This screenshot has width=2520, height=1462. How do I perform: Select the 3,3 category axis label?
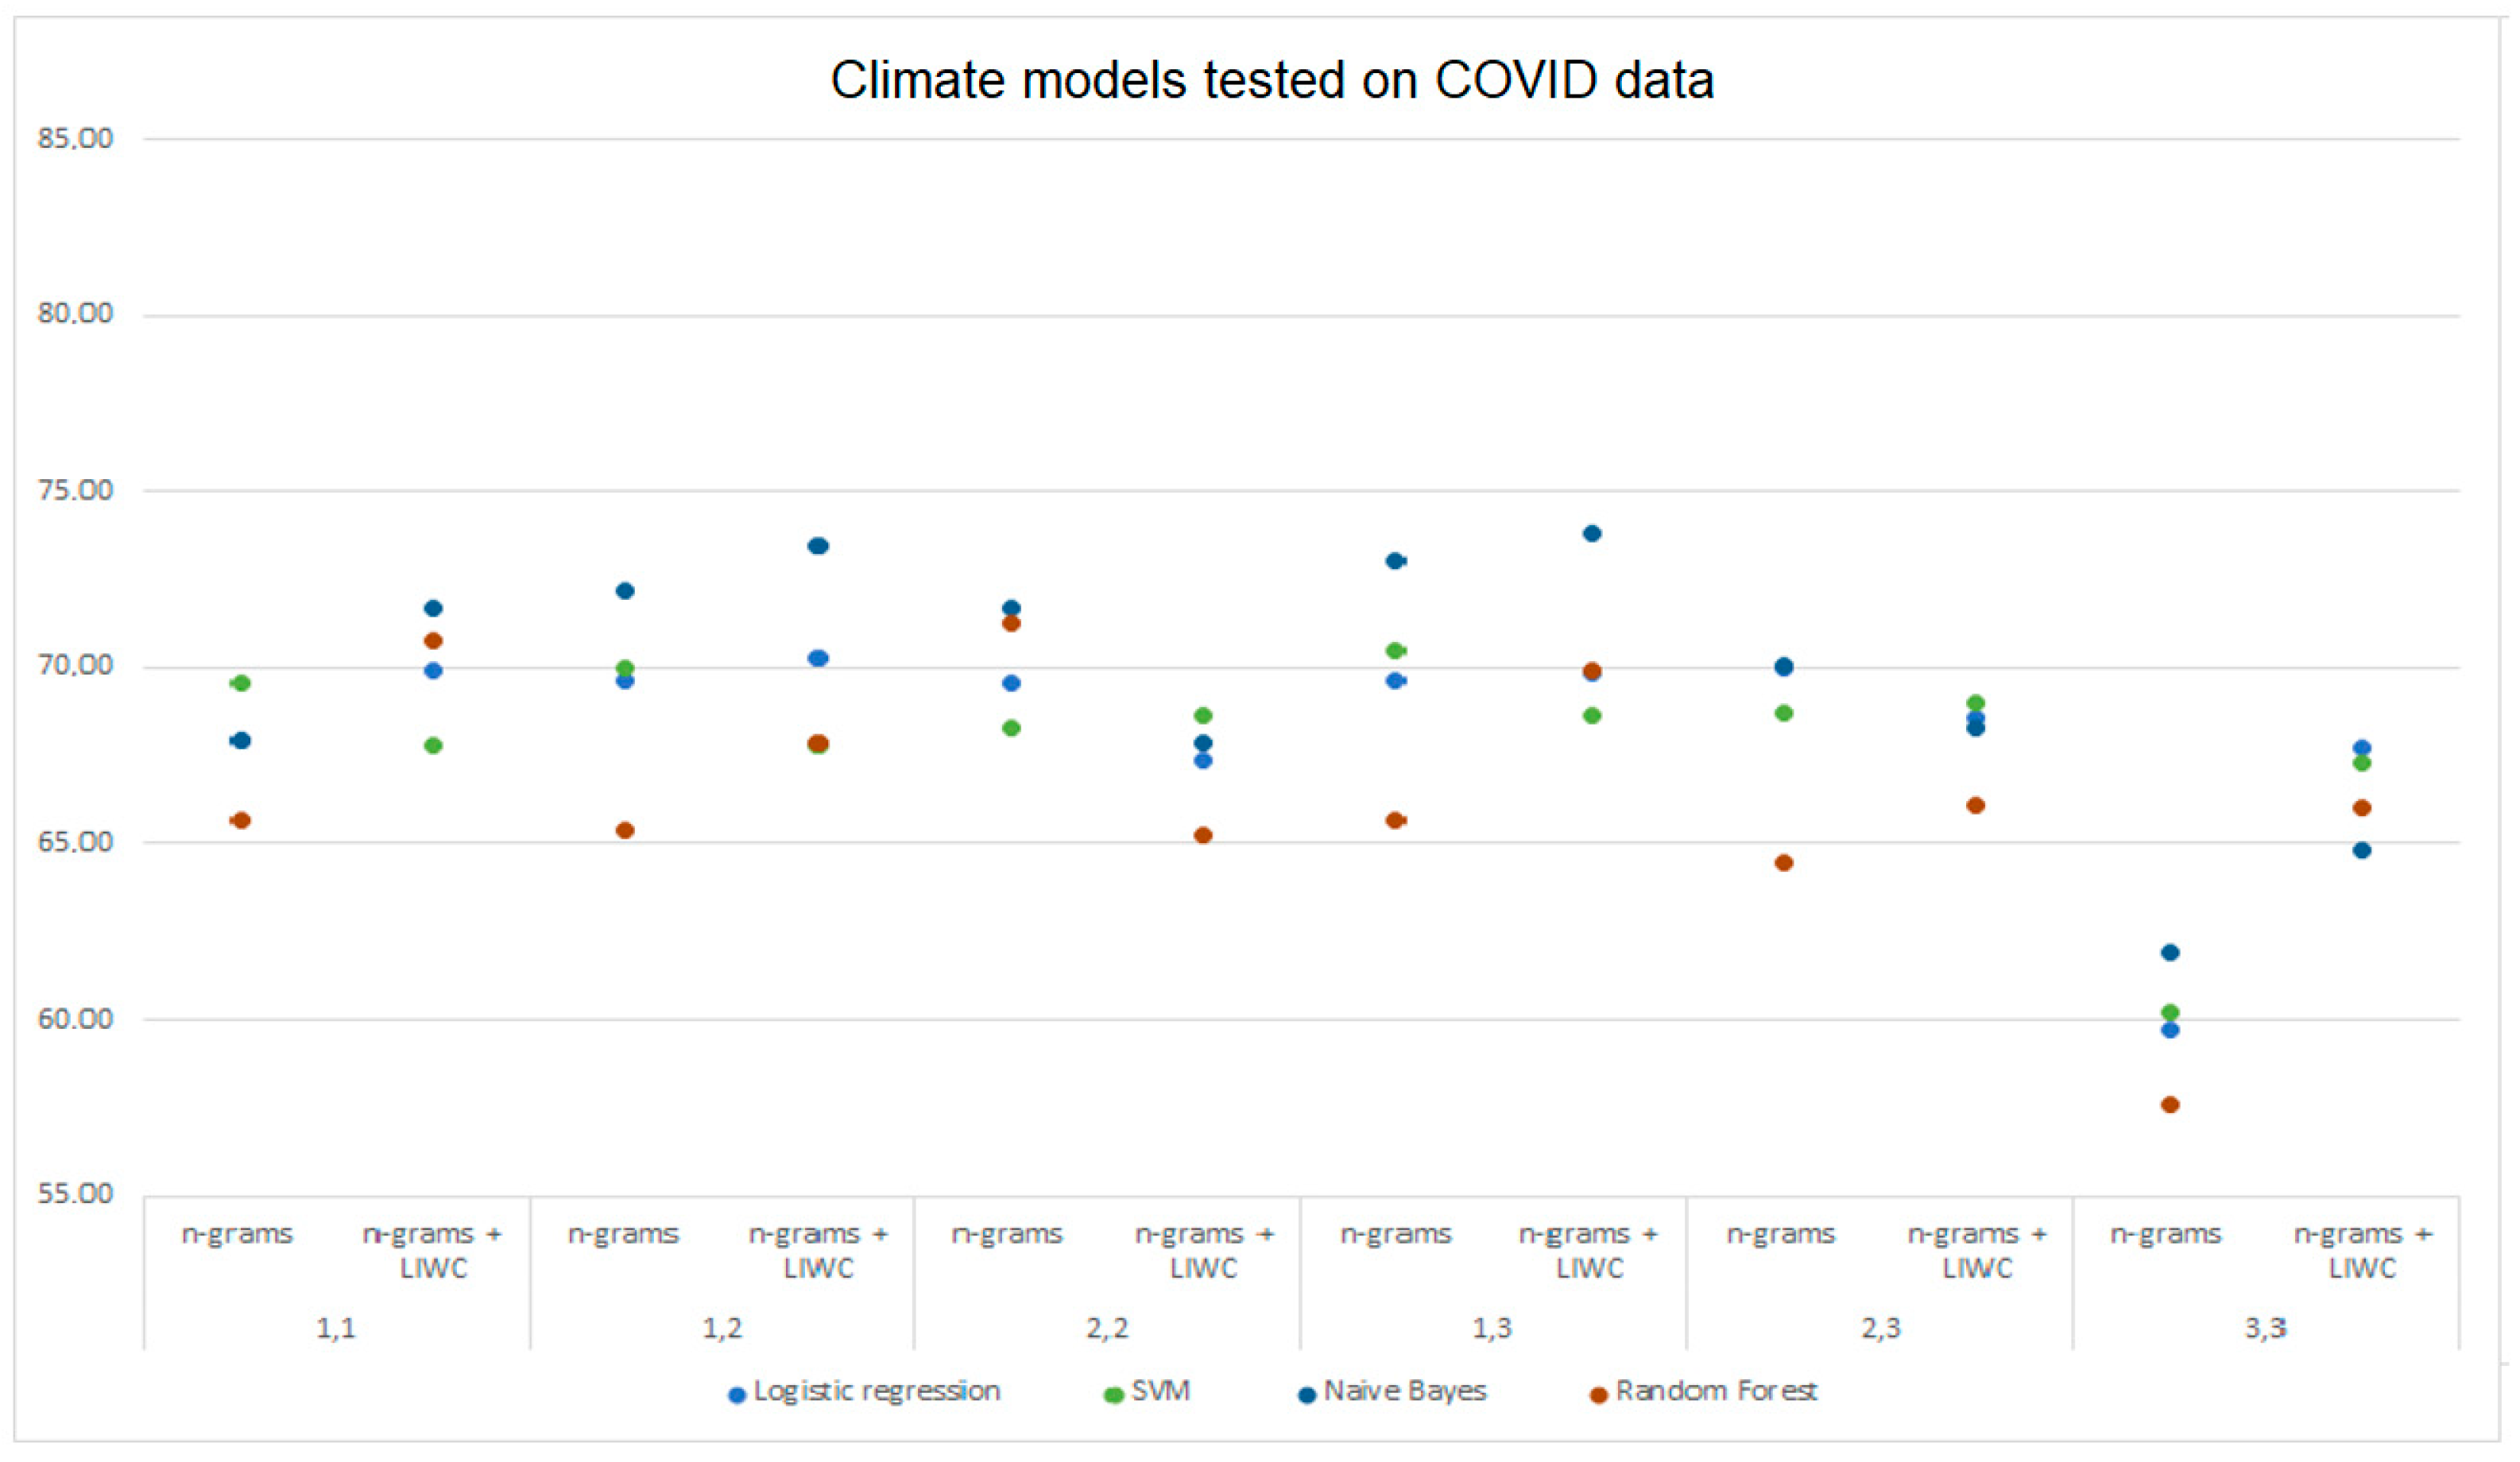click(2265, 1328)
